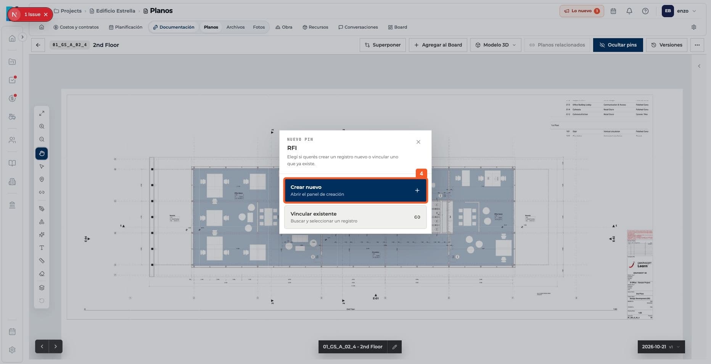
Task: Click Vincular existente option
Action: point(355,217)
